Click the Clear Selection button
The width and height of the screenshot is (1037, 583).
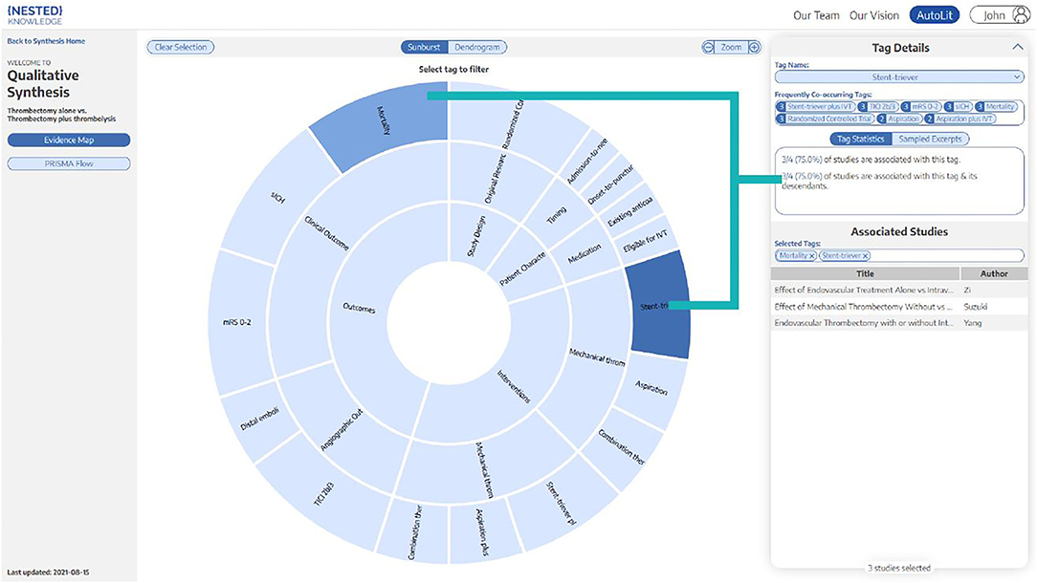tap(181, 47)
